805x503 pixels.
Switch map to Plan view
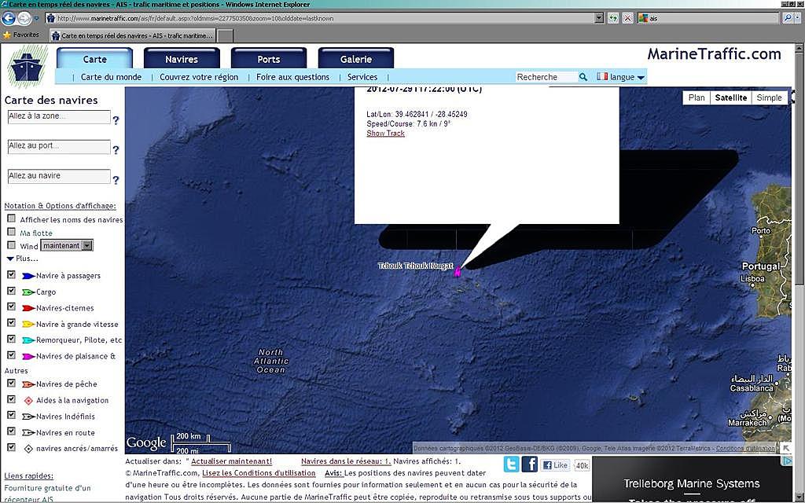click(697, 97)
